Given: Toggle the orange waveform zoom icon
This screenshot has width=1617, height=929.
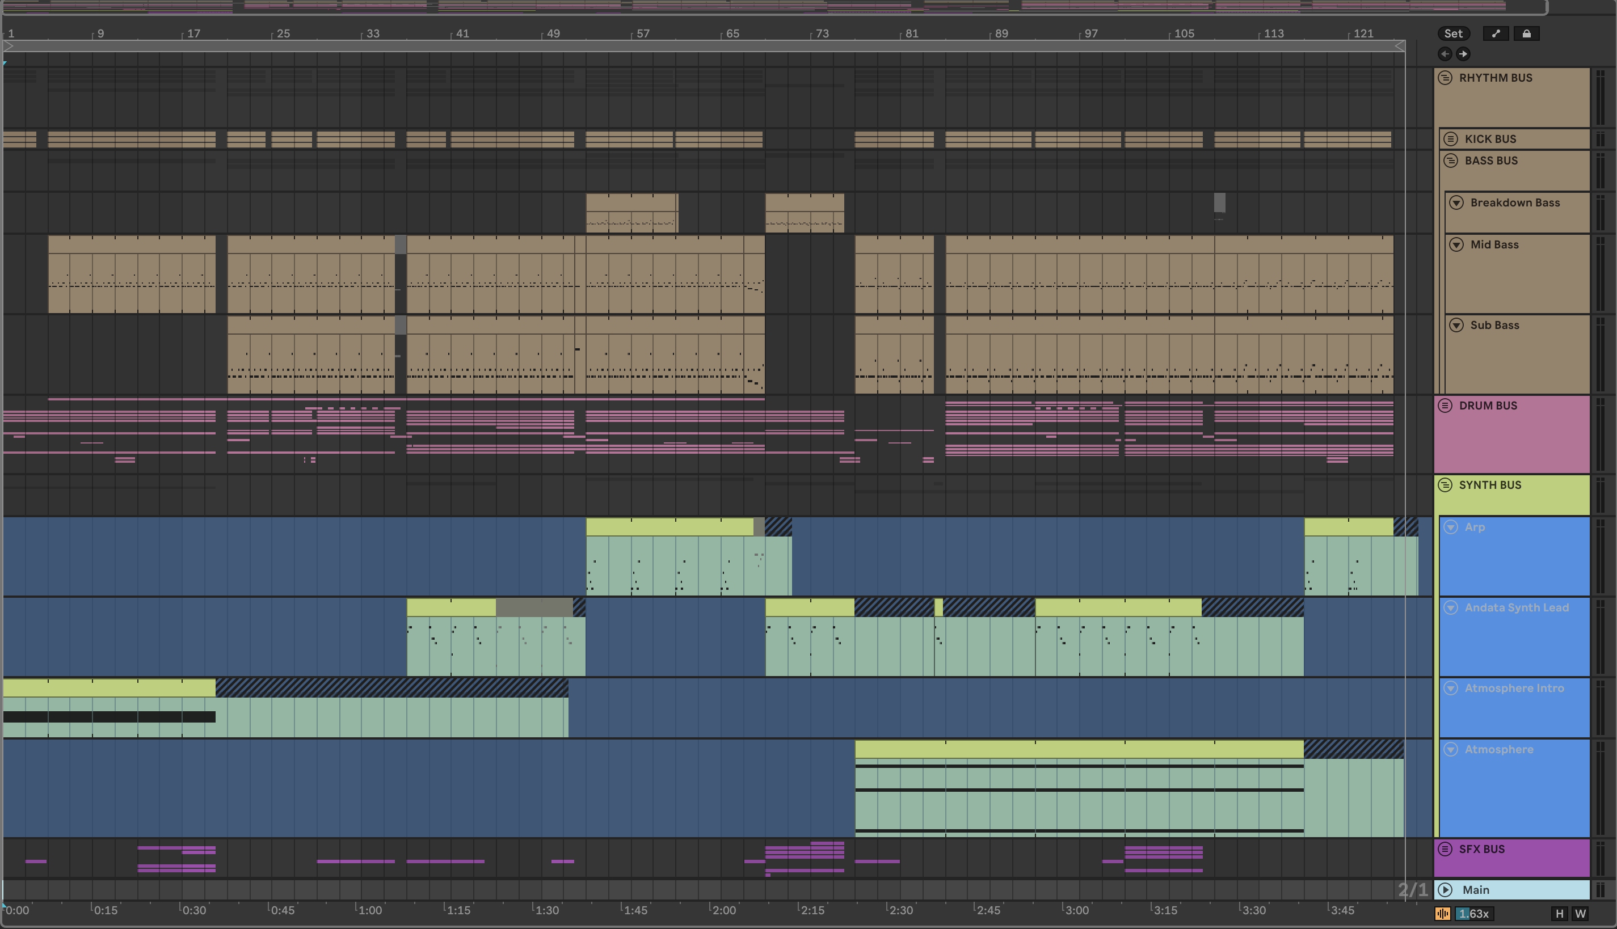Looking at the screenshot, I should 1442,914.
